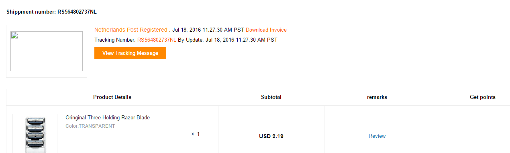This screenshot has width=510, height=153.
Task: Click the empty Get points cell
Action: tap(470, 129)
